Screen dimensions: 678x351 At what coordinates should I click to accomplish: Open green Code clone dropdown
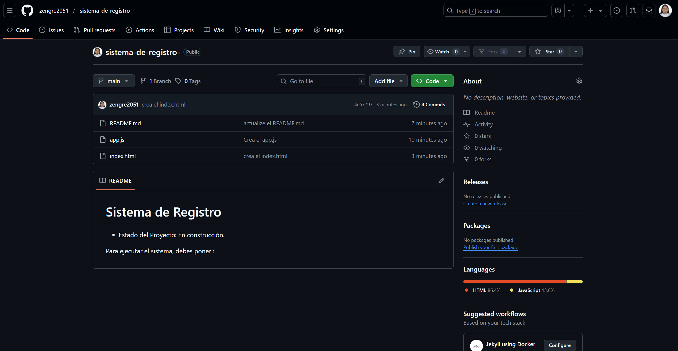tap(432, 81)
